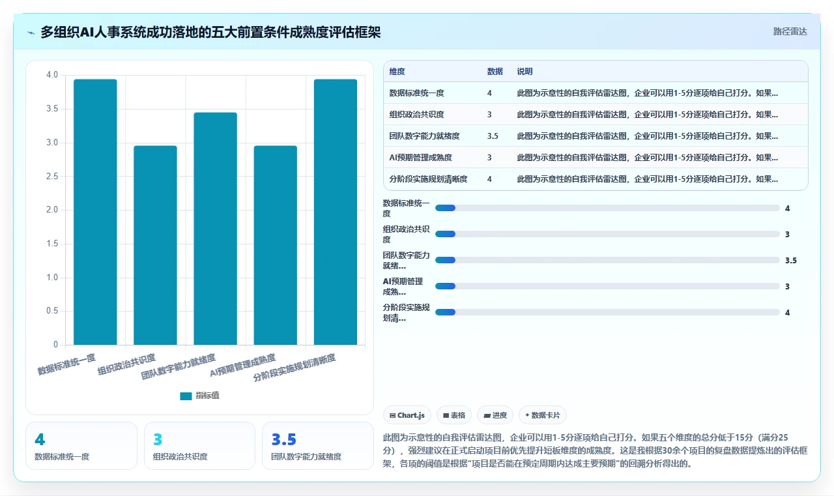
Task: Click the 数据标准统一度 progress bar
Action: click(607, 208)
